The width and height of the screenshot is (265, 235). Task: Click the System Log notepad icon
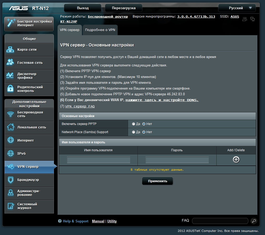[x=11, y=206]
